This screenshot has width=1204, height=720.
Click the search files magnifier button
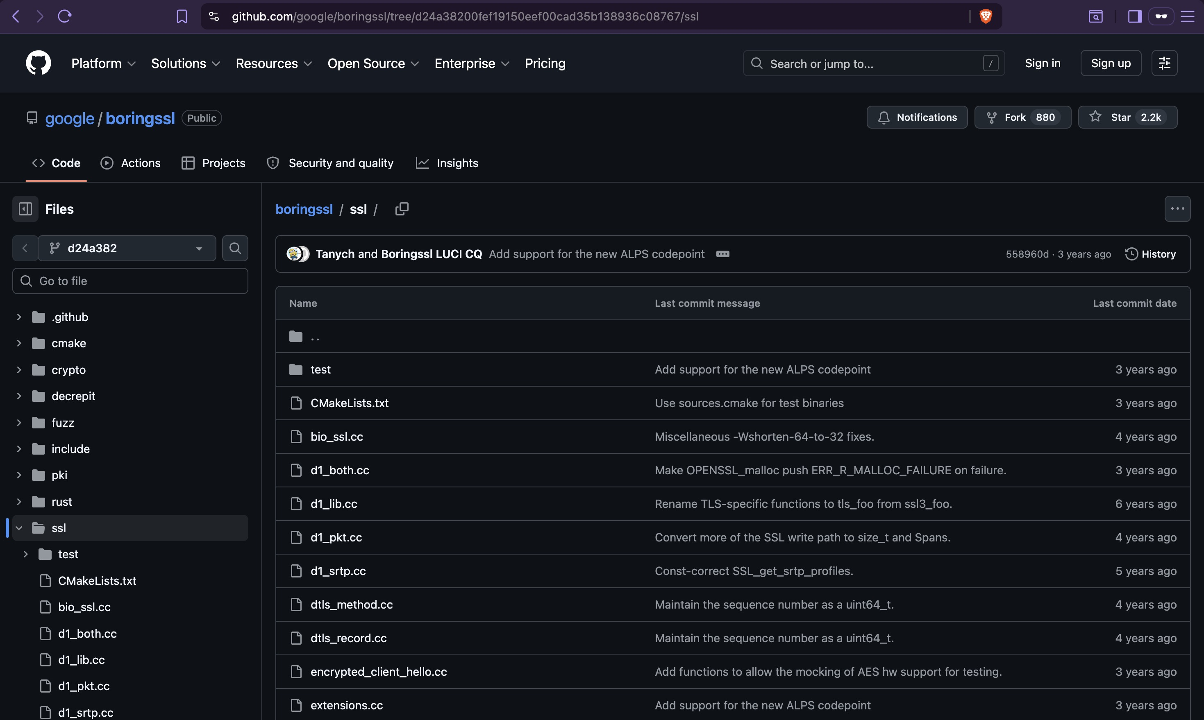click(x=235, y=249)
